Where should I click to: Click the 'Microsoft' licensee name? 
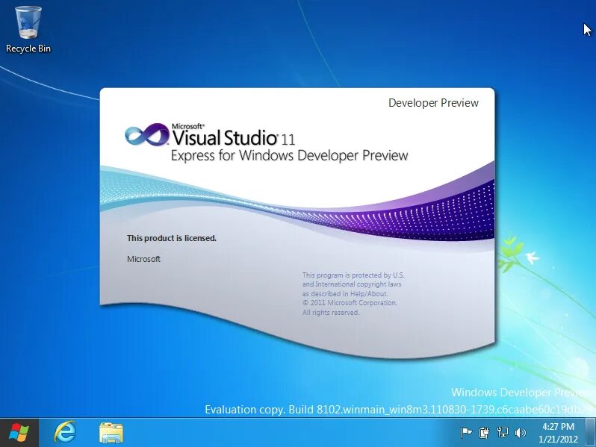point(143,259)
